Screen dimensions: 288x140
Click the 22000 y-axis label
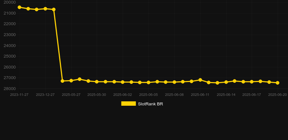[9, 24]
